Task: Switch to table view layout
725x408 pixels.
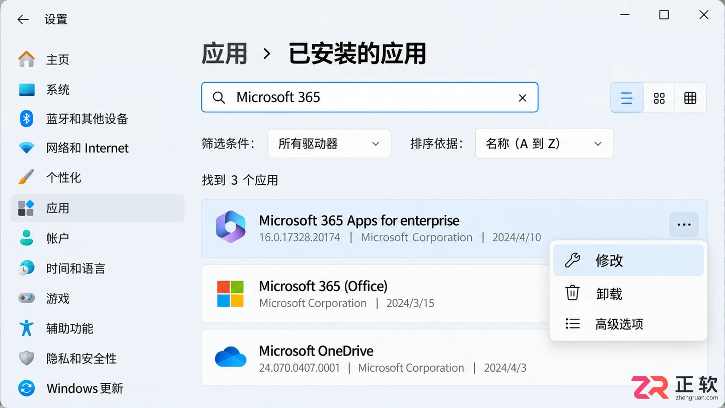Action: pyautogui.click(x=690, y=98)
